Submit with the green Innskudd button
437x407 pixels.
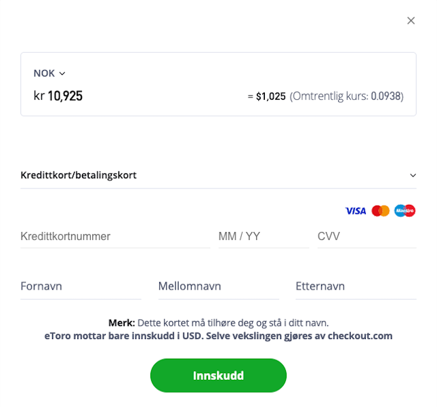tap(218, 376)
